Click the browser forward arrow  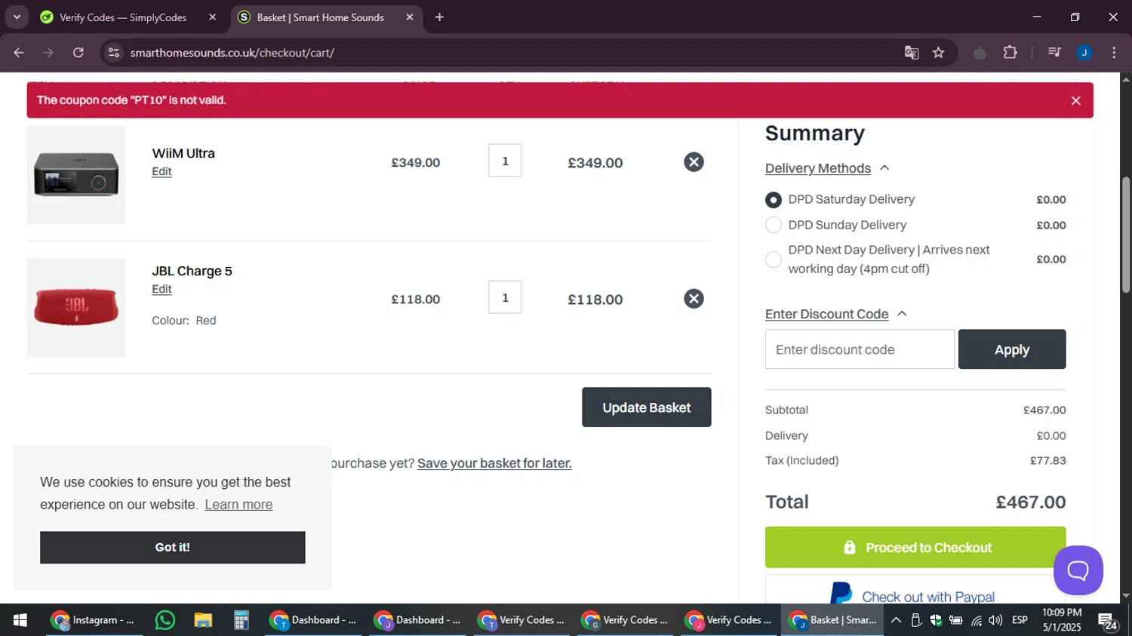click(x=48, y=53)
